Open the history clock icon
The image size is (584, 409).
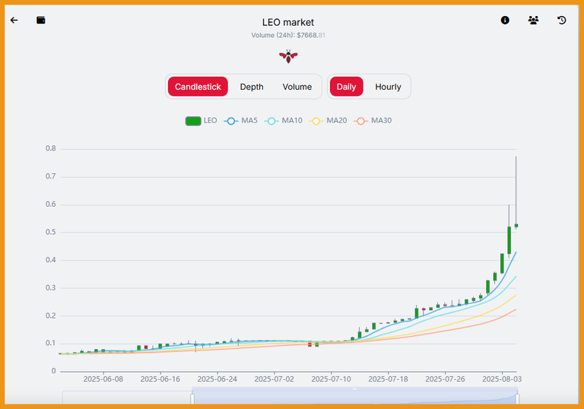(562, 20)
